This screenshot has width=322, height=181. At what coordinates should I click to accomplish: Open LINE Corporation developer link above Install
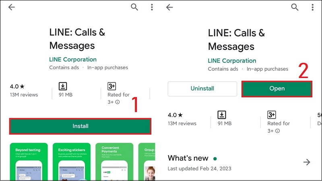(73, 60)
